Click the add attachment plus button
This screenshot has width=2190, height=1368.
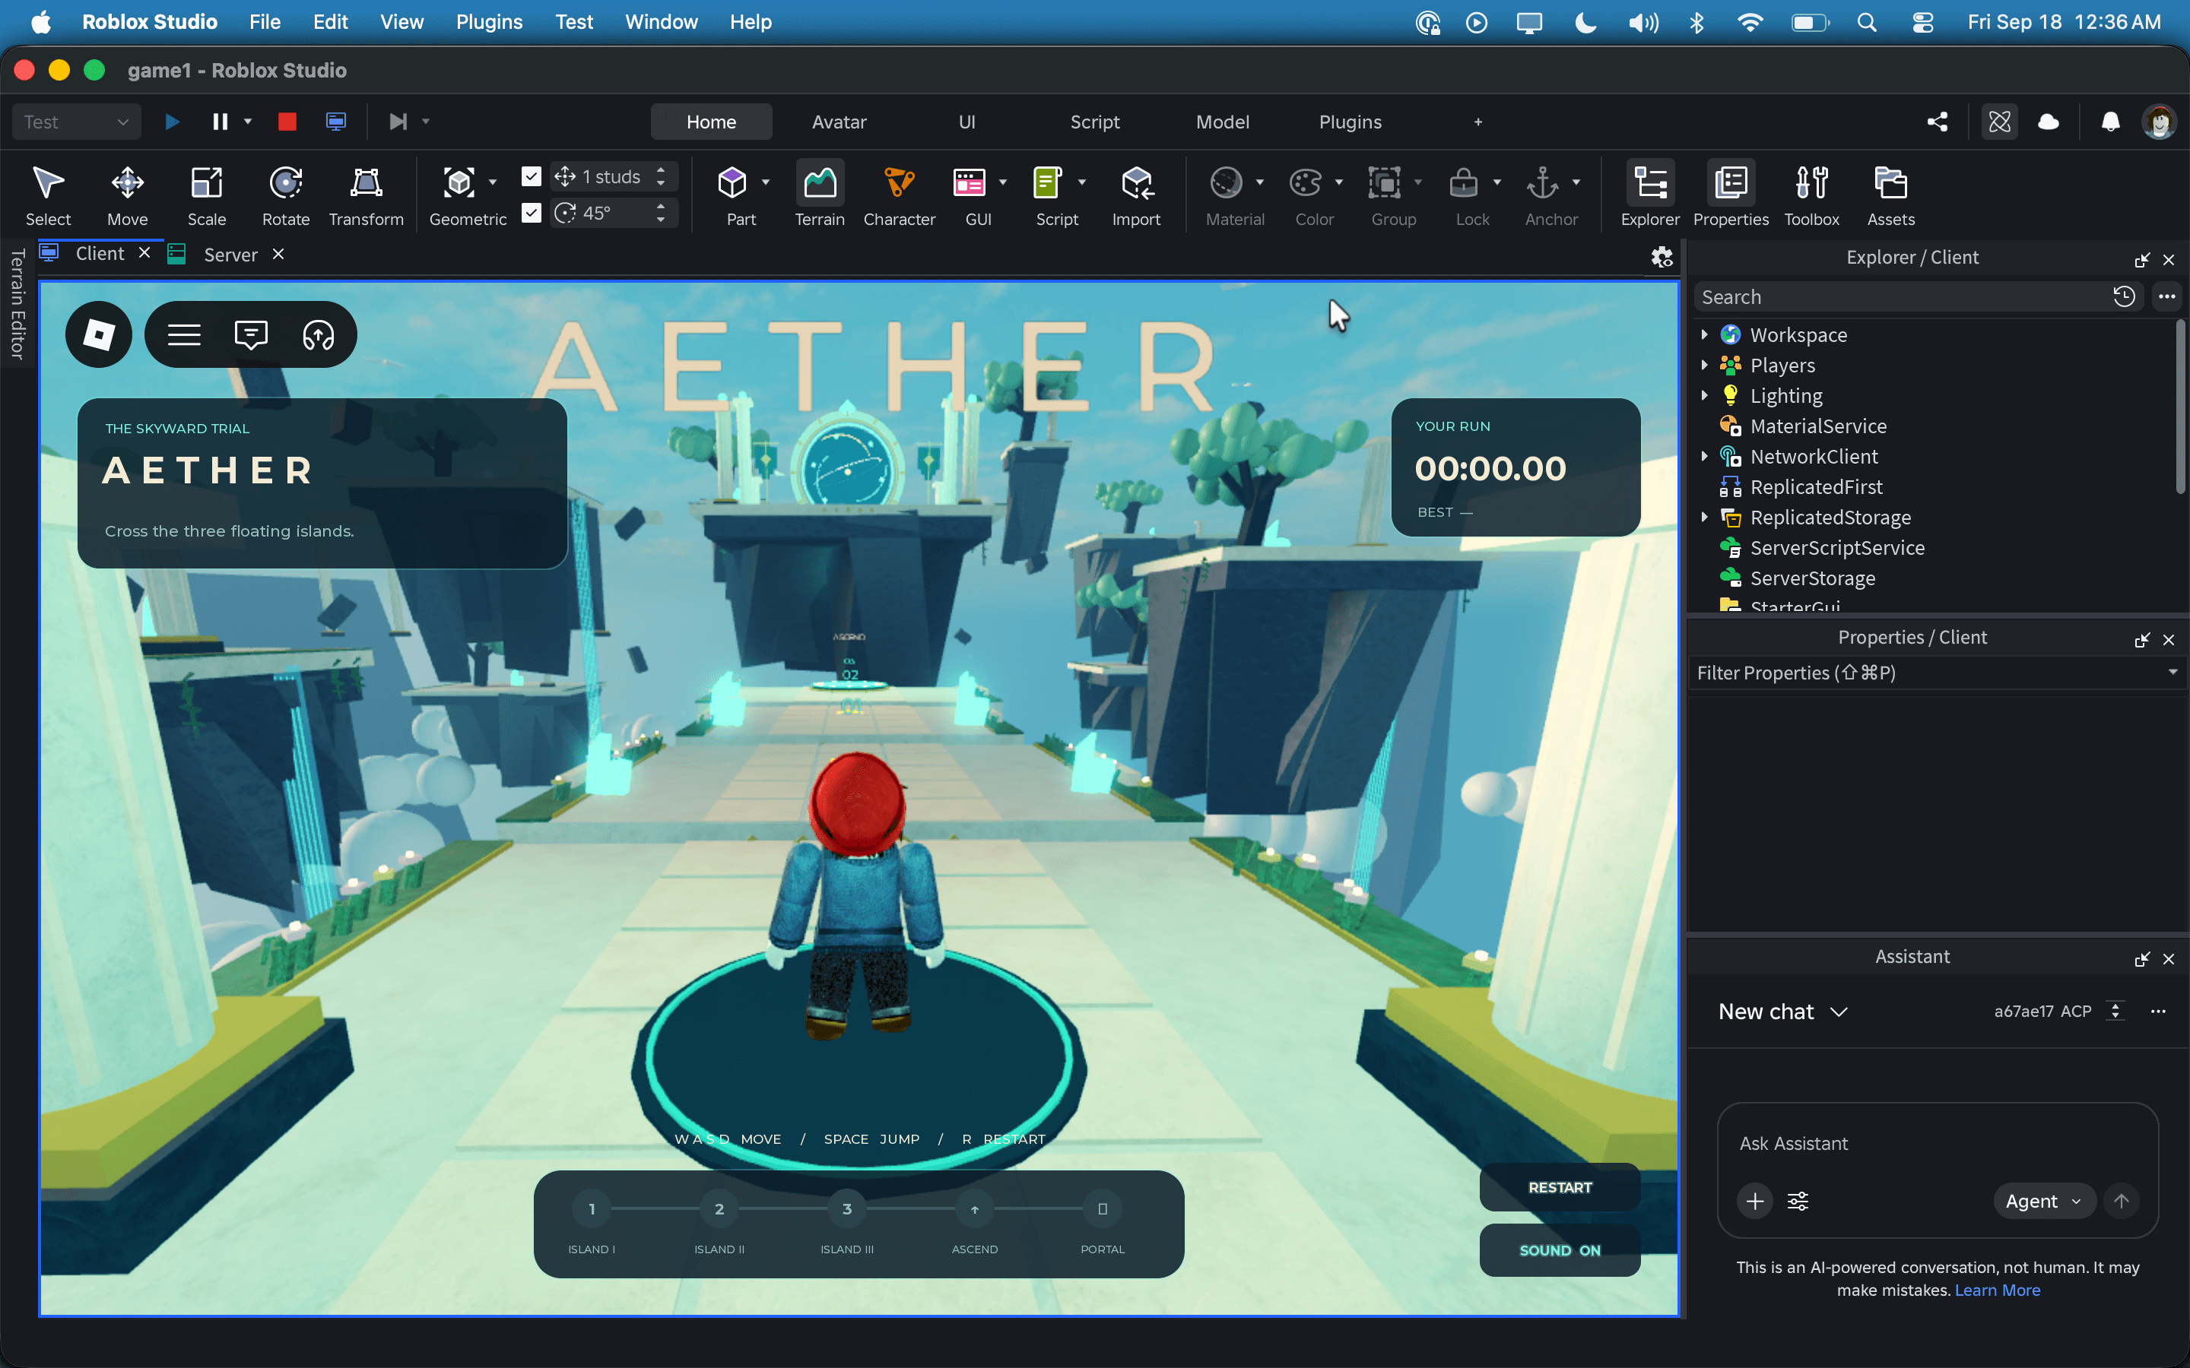click(1755, 1202)
